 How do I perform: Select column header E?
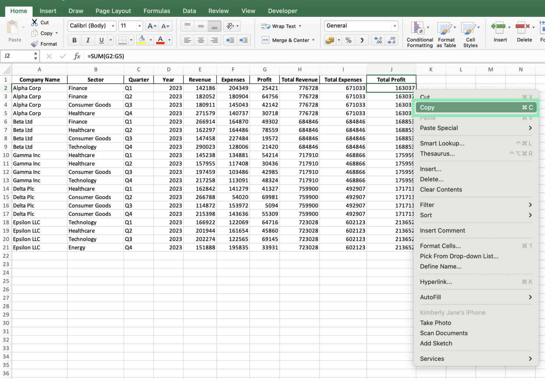(x=200, y=69)
